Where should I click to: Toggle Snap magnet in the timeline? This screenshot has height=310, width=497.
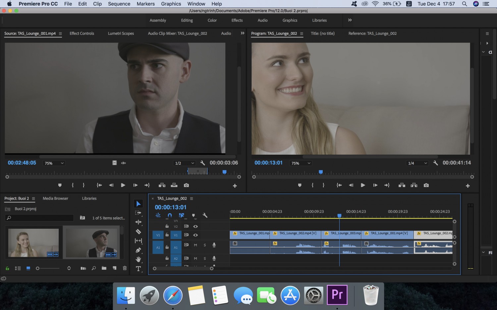pos(170,215)
